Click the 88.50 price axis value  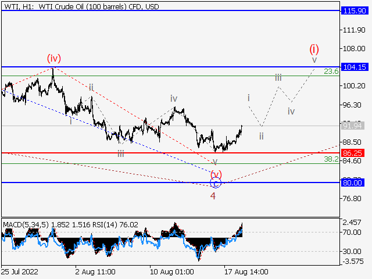[352, 142]
